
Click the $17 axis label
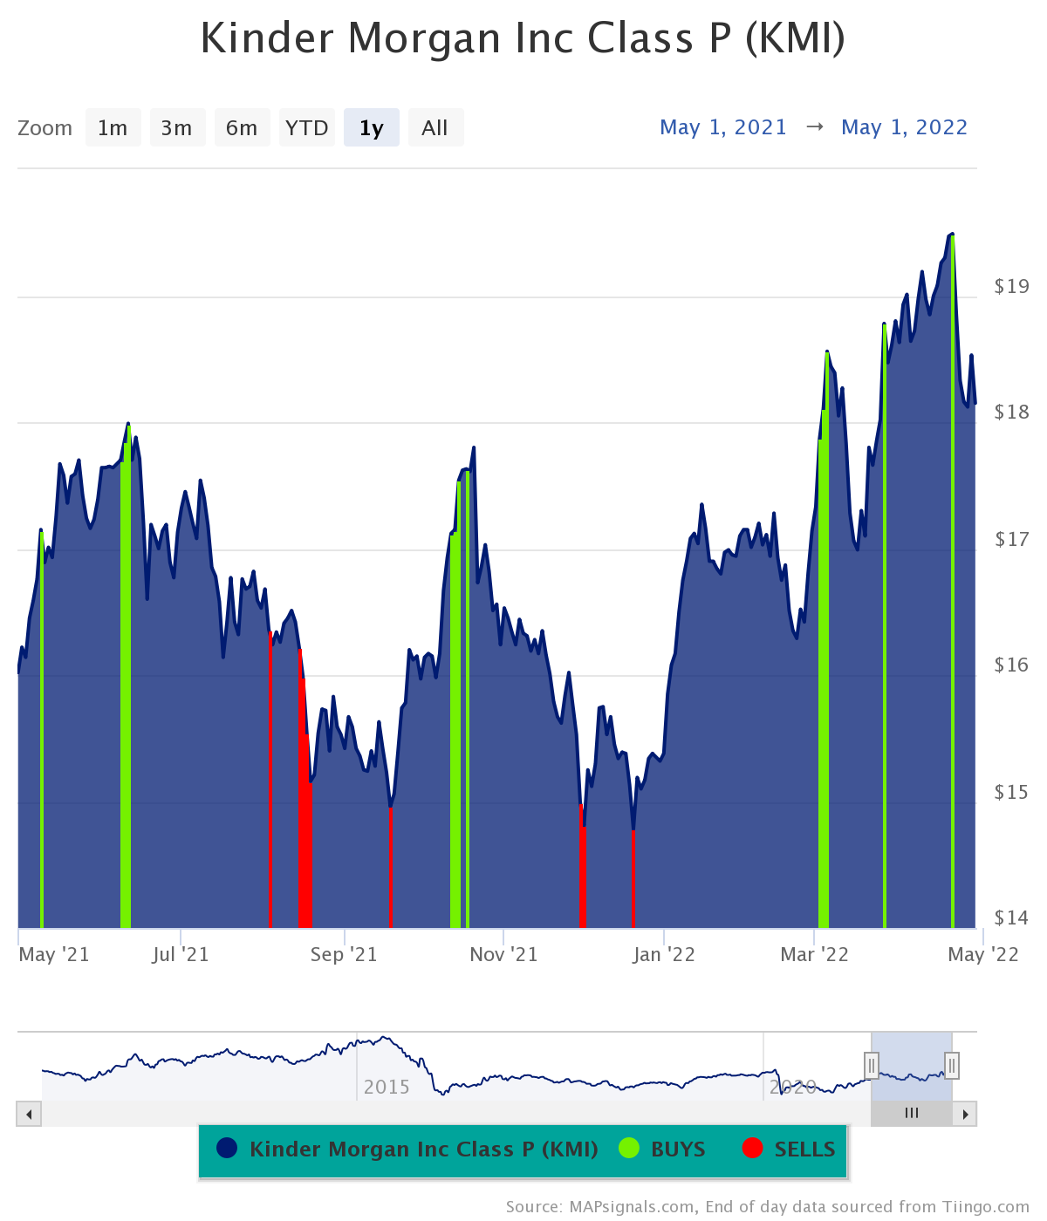[1012, 539]
